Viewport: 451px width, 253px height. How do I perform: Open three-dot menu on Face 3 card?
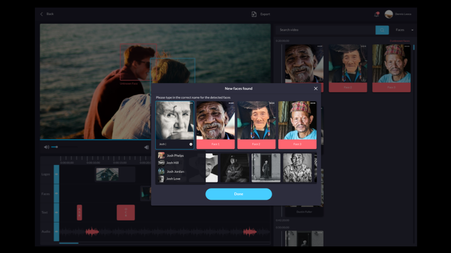[313, 103]
